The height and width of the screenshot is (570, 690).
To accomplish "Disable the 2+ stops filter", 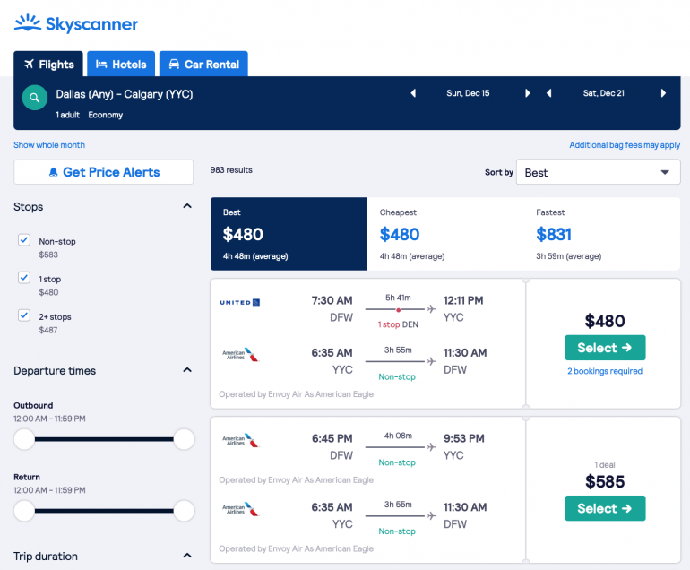I will [24, 315].
